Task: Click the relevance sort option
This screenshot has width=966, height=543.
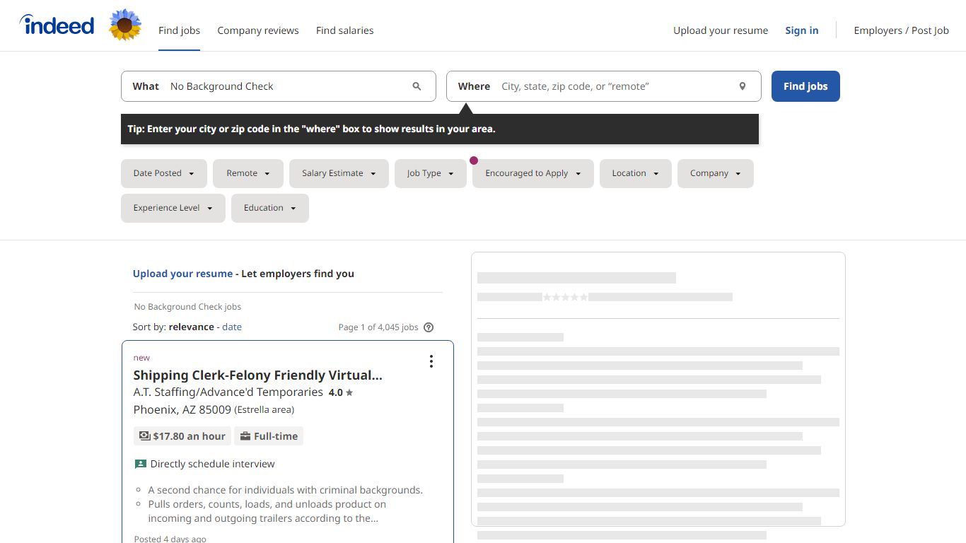Action: click(191, 327)
